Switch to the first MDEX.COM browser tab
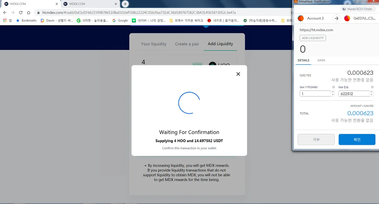 [x=31, y=4]
